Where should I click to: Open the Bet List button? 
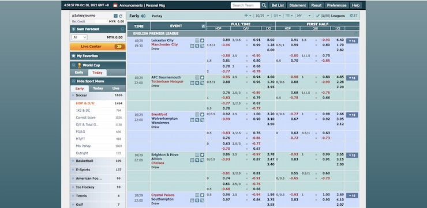pyautogui.click(x=278, y=5)
